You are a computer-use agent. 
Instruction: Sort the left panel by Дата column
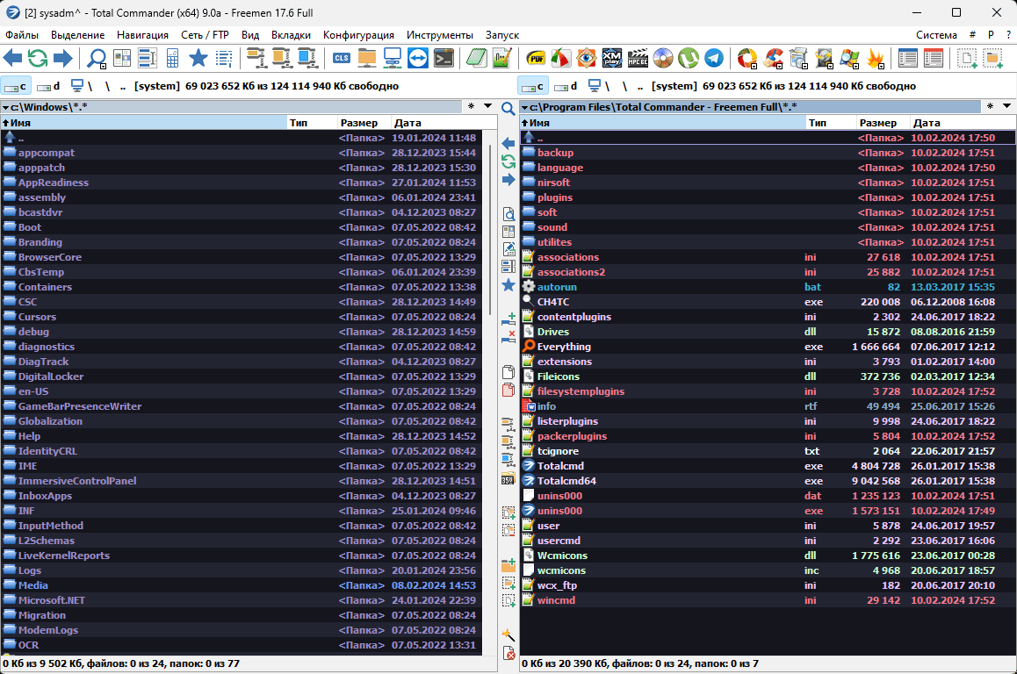tap(408, 123)
